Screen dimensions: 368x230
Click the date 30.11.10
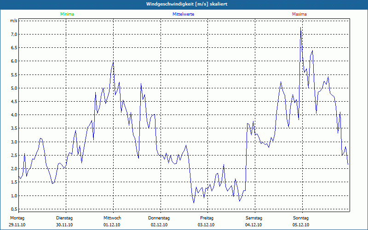[64, 225]
